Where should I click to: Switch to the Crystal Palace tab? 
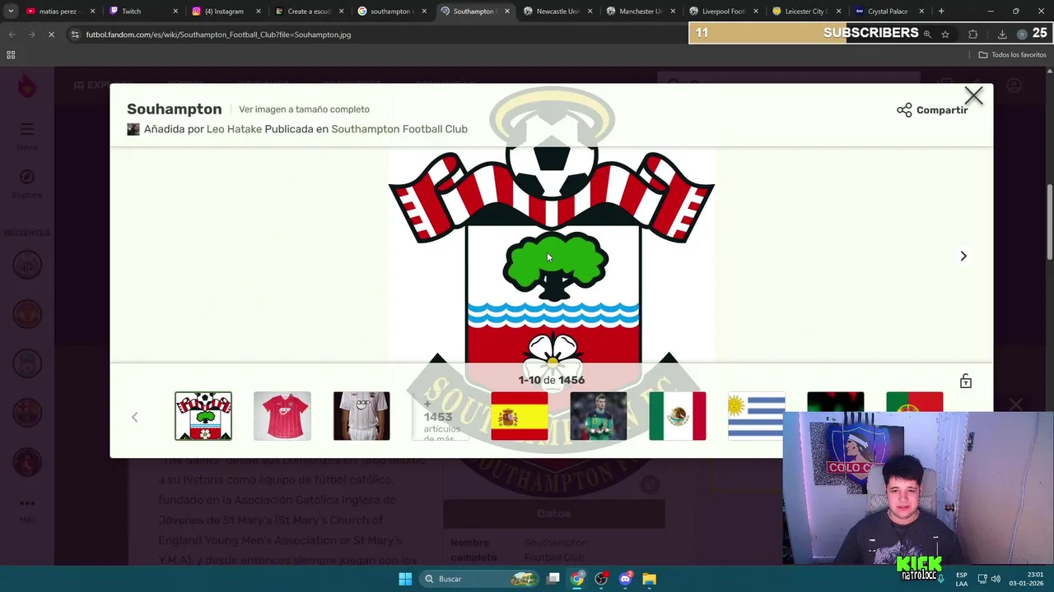pyautogui.click(x=888, y=12)
